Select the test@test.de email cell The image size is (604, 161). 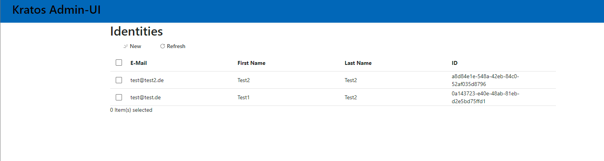146,97
